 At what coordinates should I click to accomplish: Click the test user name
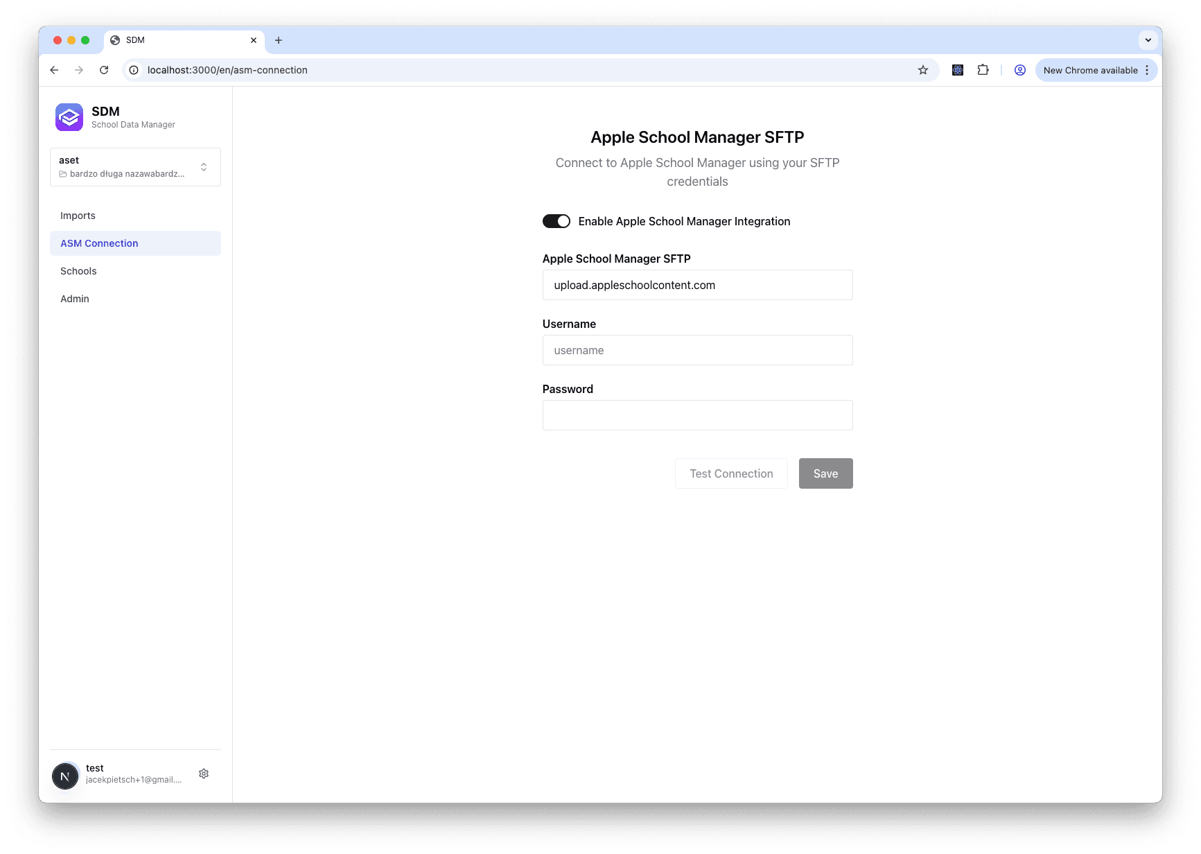pos(95,768)
